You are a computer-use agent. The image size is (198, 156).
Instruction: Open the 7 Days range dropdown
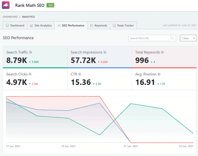[x=188, y=38]
